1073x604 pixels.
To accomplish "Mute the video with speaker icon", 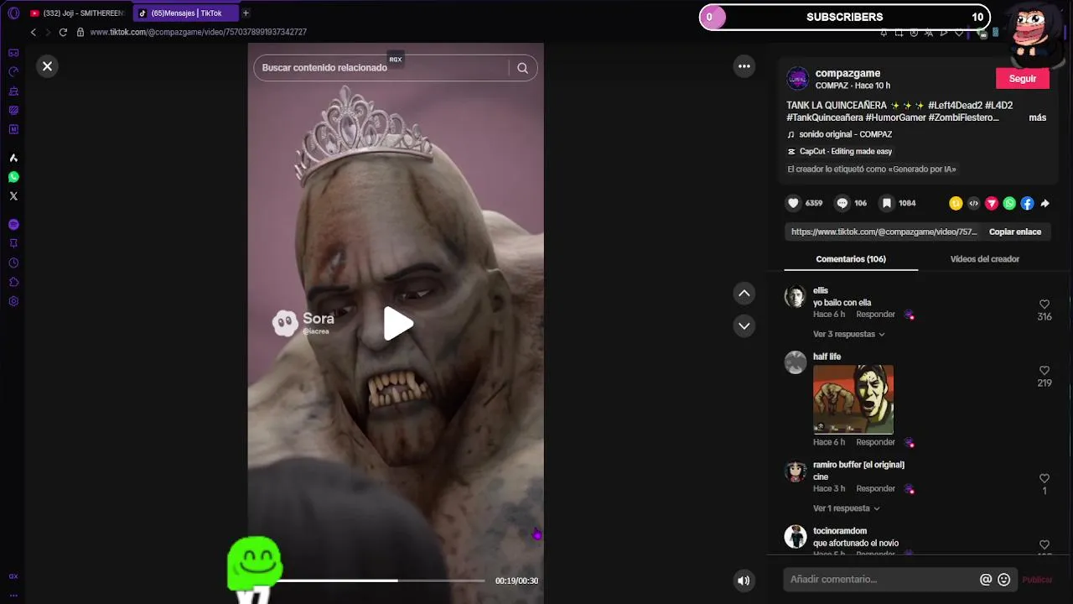I will [x=744, y=581].
